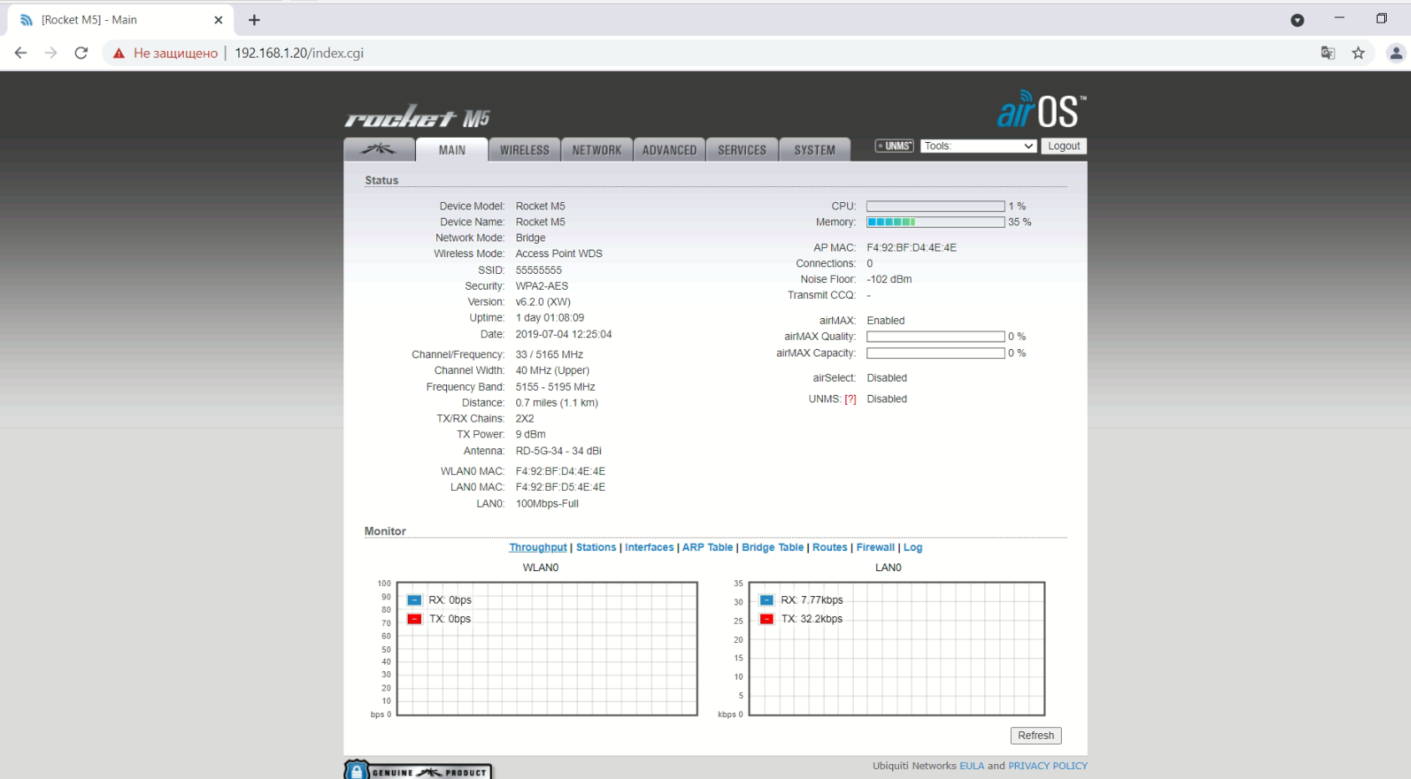Open a new browser tab

pyautogui.click(x=254, y=20)
